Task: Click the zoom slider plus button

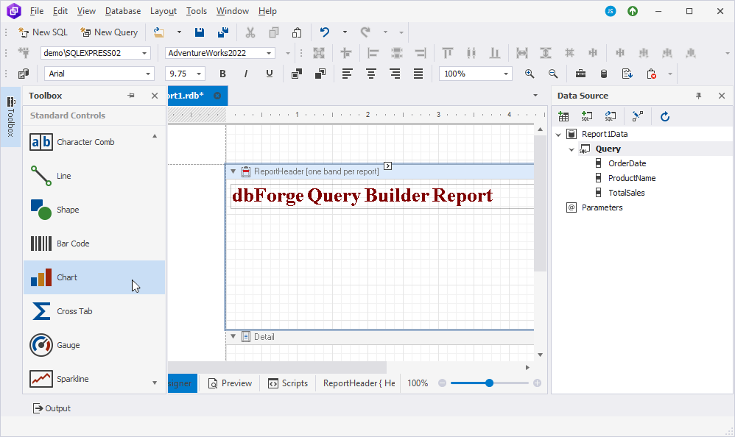Action: coord(537,383)
